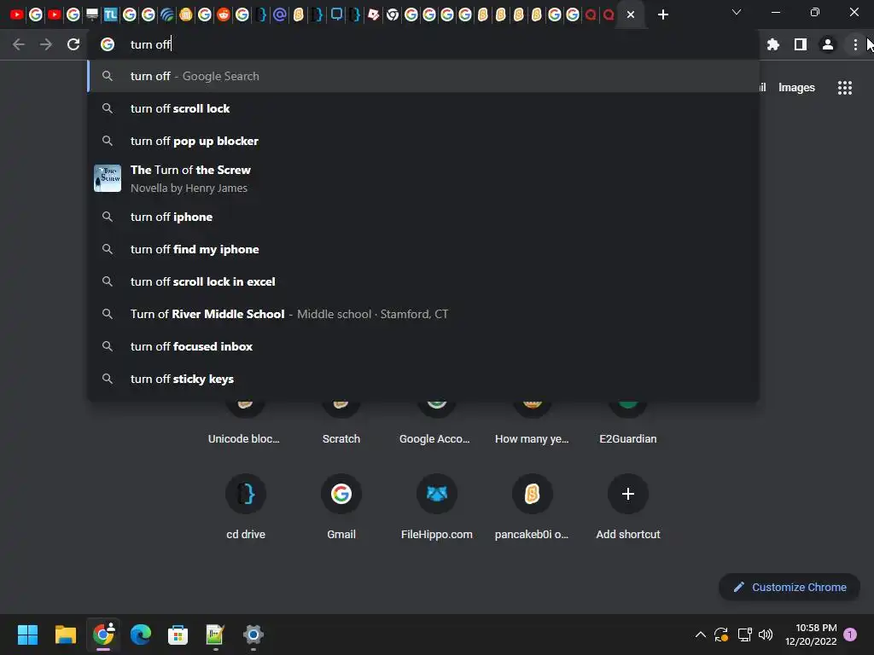Select the 'turn off sticky keys' suggestion
874x655 pixels.
(x=423, y=379)
